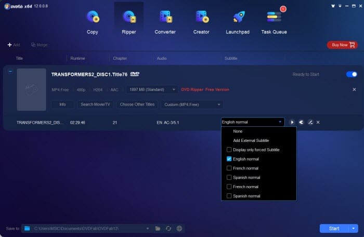Open the Task Queue

pos(274,22)
